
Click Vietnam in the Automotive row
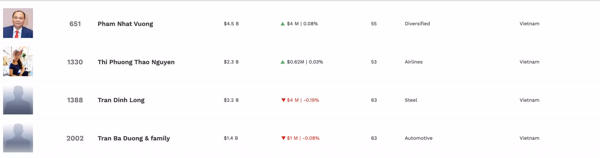coord(529,138)
